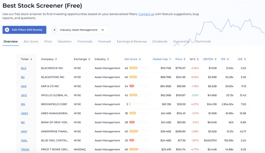Click Brookfield's -1,954.50x P/E value
Screen dimensions: 265x153
[227, 104]
